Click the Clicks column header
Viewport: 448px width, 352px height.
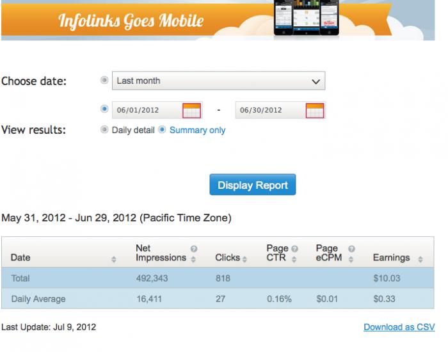227,257
